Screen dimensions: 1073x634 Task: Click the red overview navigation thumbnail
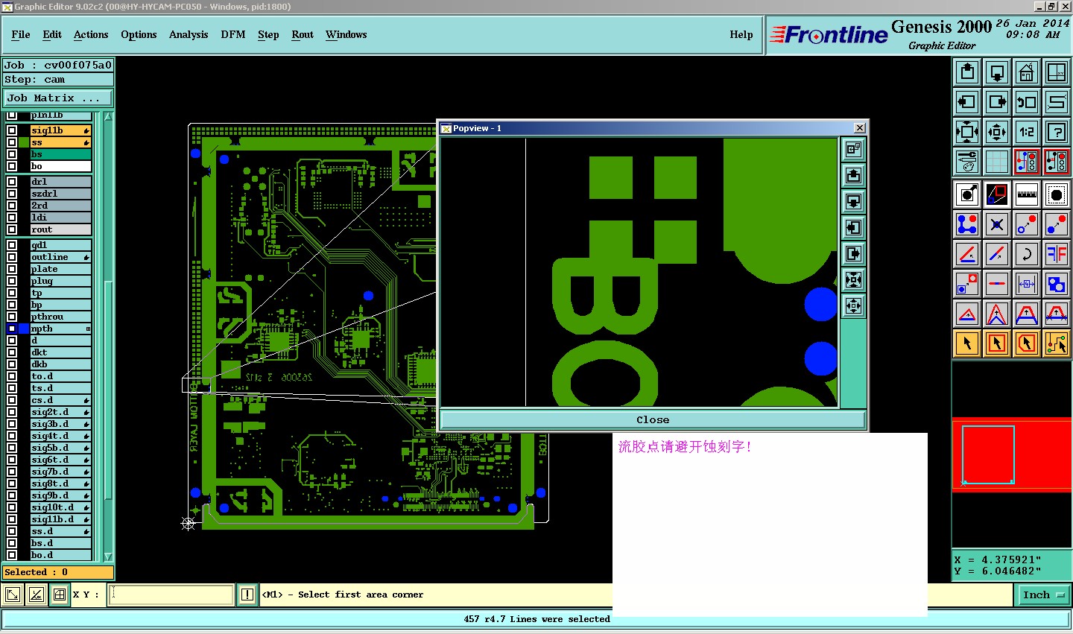1012,454
